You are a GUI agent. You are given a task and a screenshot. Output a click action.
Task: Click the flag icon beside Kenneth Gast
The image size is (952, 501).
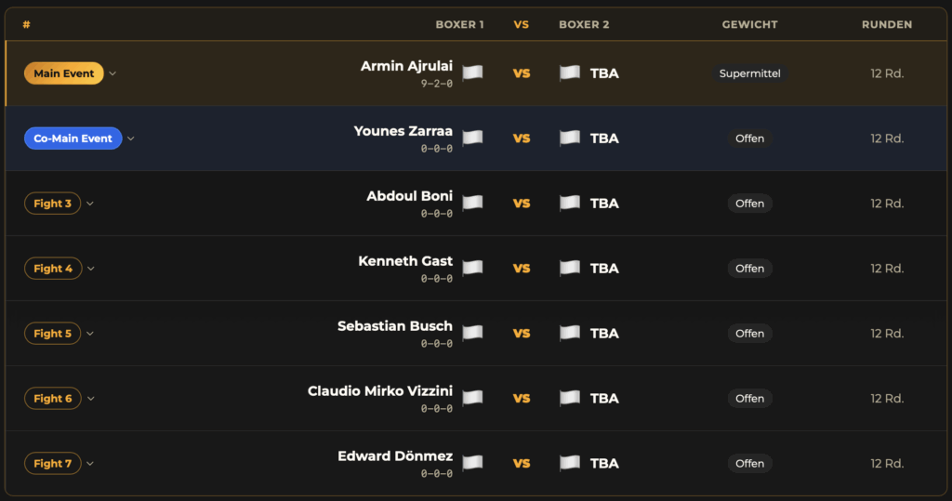(472, 268)
